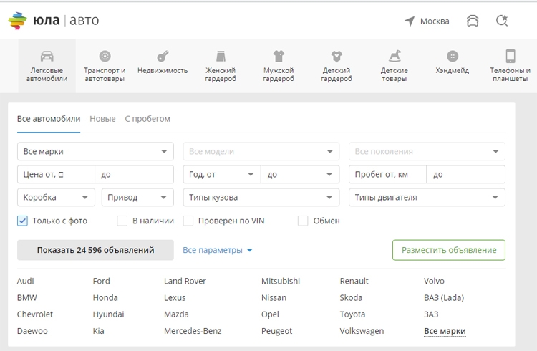
Task: Click the Разместить объявление button
Action: [x=449, y=250]
